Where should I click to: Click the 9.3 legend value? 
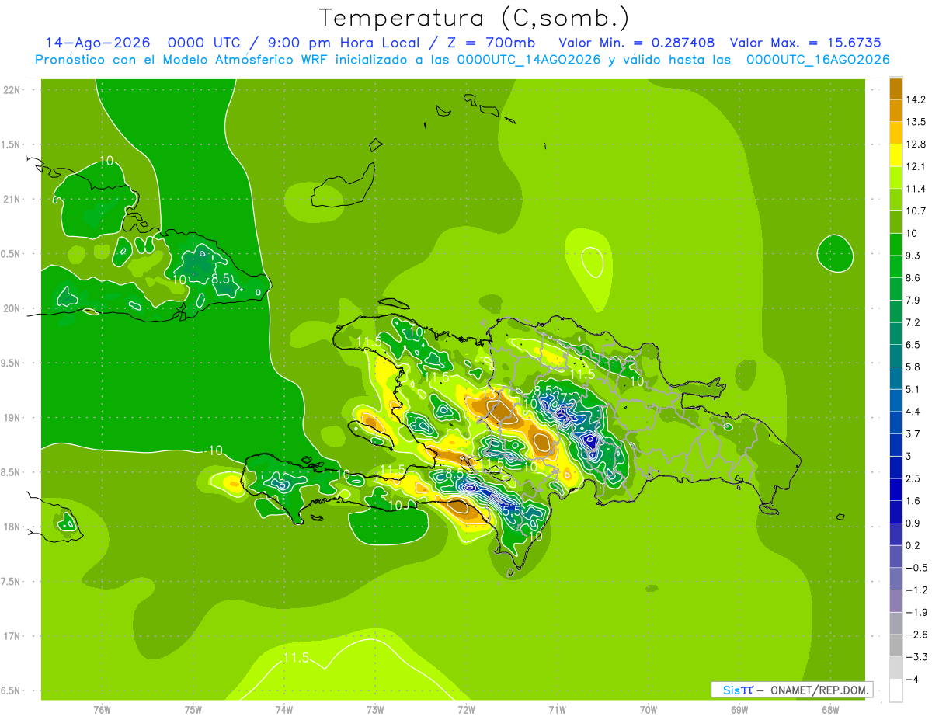click(912, 256)
